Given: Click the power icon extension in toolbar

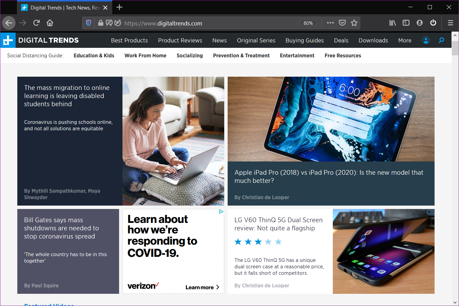Looking at the screenshot, I should pos(433,23).
